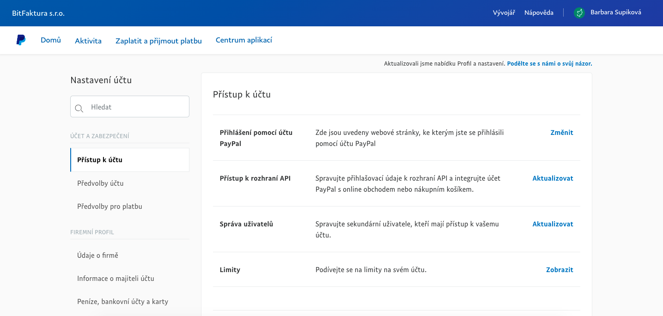Viewport: 663px width, 316px height.
Task: Click the search magnifier icon
Action: pos(79,108)
